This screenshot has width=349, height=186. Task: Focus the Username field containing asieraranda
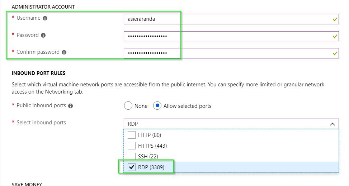coord(231,19)
